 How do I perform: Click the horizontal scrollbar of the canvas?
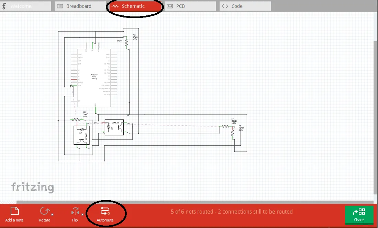(195, 202)
